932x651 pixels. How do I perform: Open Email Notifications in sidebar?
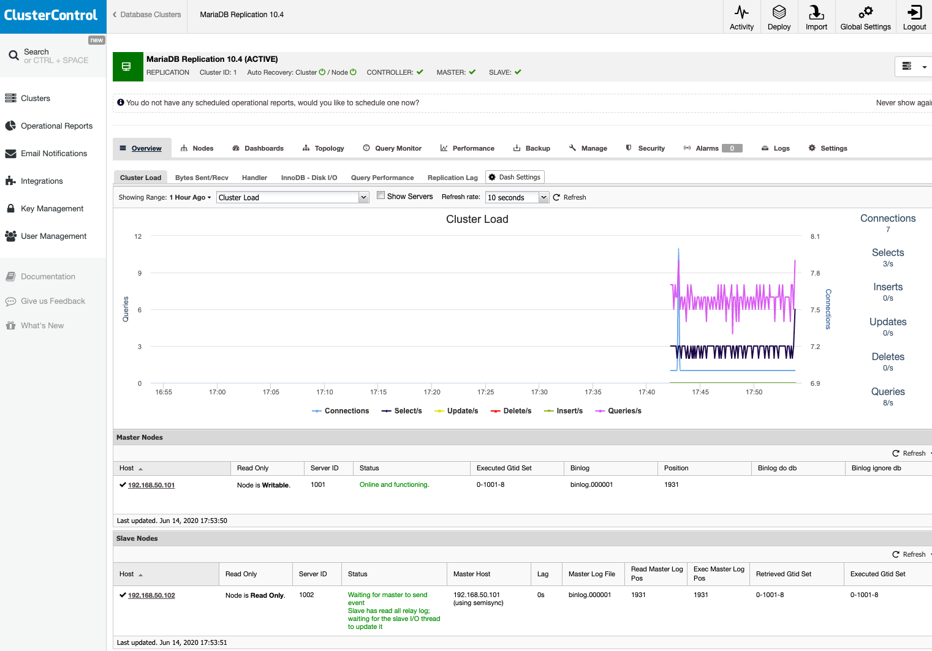pos(54,153)
